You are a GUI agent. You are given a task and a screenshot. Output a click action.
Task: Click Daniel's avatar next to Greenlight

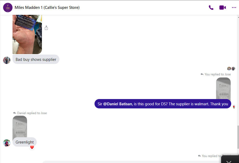point(7,143)
